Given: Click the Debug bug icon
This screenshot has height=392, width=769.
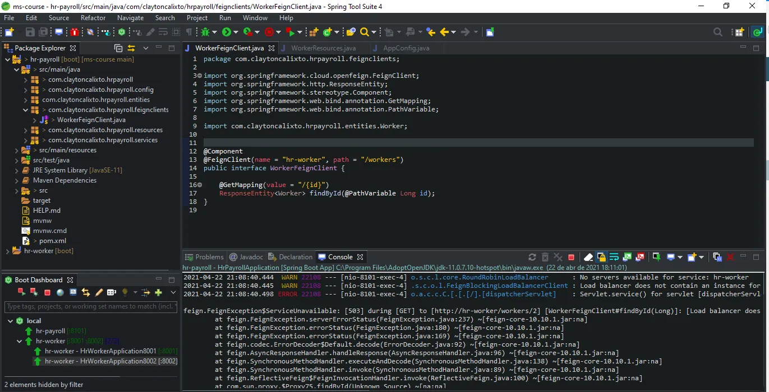Looking at the screenshot, I should (205, 32).
